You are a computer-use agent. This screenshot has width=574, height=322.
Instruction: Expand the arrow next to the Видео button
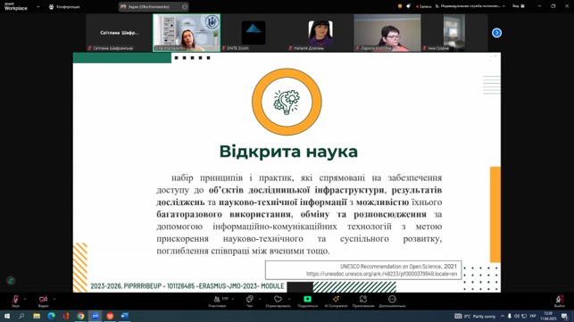coord(54,299)
